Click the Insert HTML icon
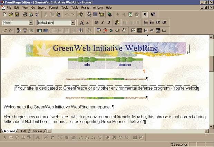214x147 pixels. 98,30
